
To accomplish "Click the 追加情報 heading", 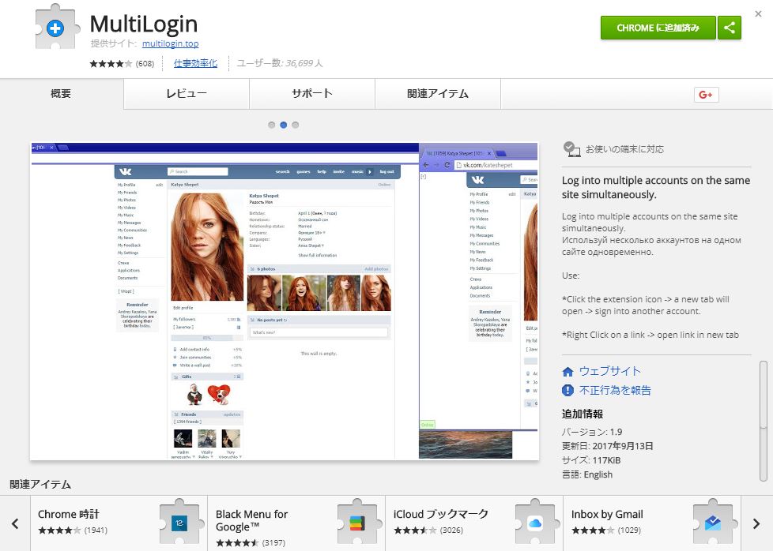I will [x=583, y=414].
